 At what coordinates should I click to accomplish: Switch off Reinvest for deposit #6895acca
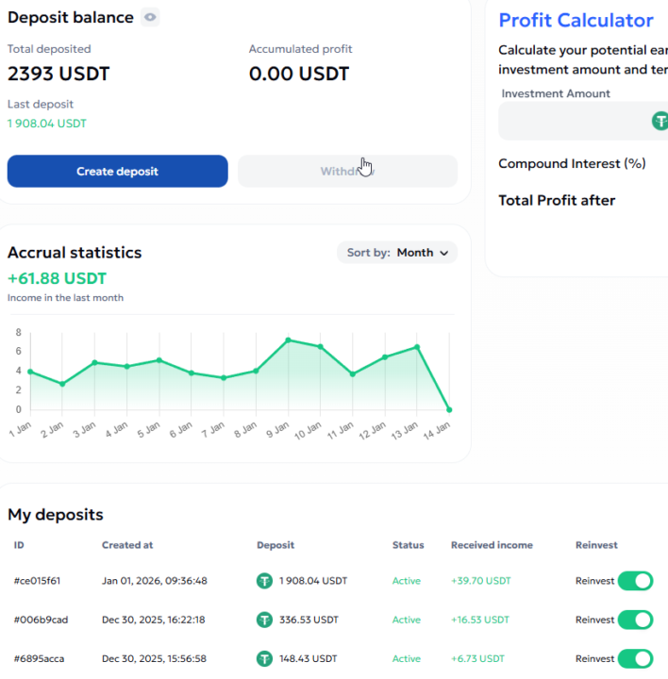pos(635,658)
